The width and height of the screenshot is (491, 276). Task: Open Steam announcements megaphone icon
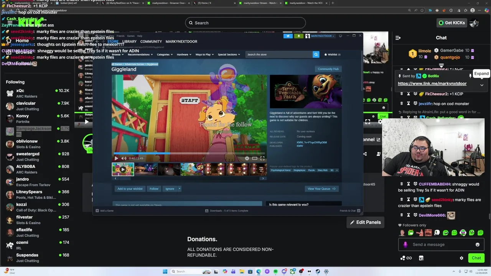pyautogui.click(x=288, y=36)
